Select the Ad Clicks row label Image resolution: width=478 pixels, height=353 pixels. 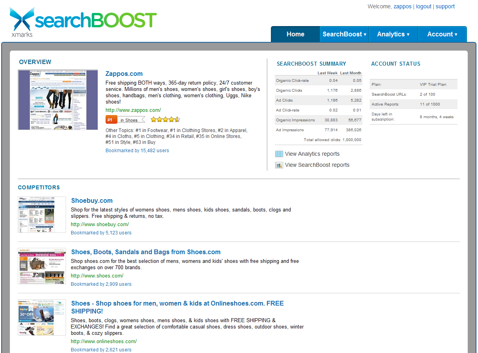coord(284,100)
